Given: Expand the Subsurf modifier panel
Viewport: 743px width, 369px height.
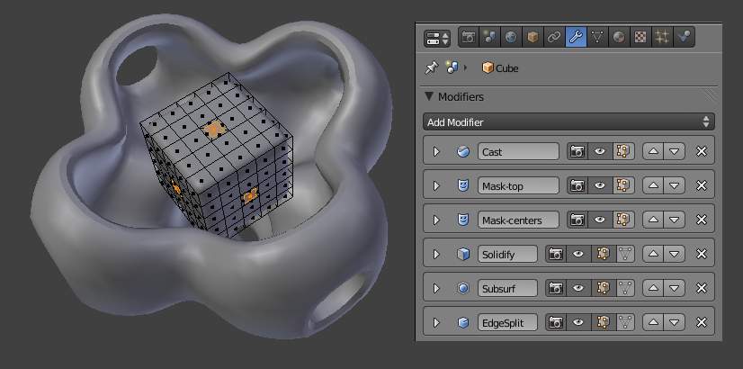Looking at the screenshot, I should click(x=436, y=288).
